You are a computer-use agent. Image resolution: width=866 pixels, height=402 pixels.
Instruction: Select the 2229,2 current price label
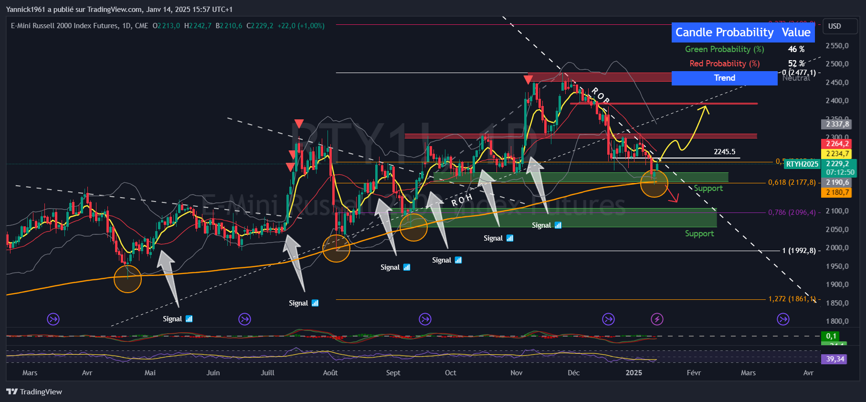[838, 164]
